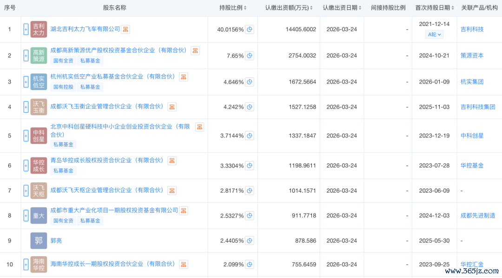This screenshot has height=278, width=502.
Task: Open pie chart icon beside 4.242% share
Action: click(x=250, y=107)
